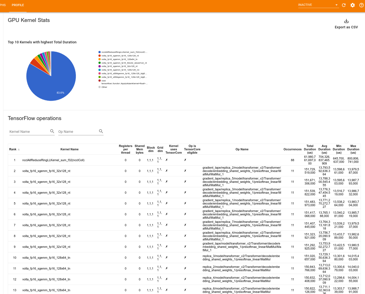Click the help question mark icon

click(361, 5)
